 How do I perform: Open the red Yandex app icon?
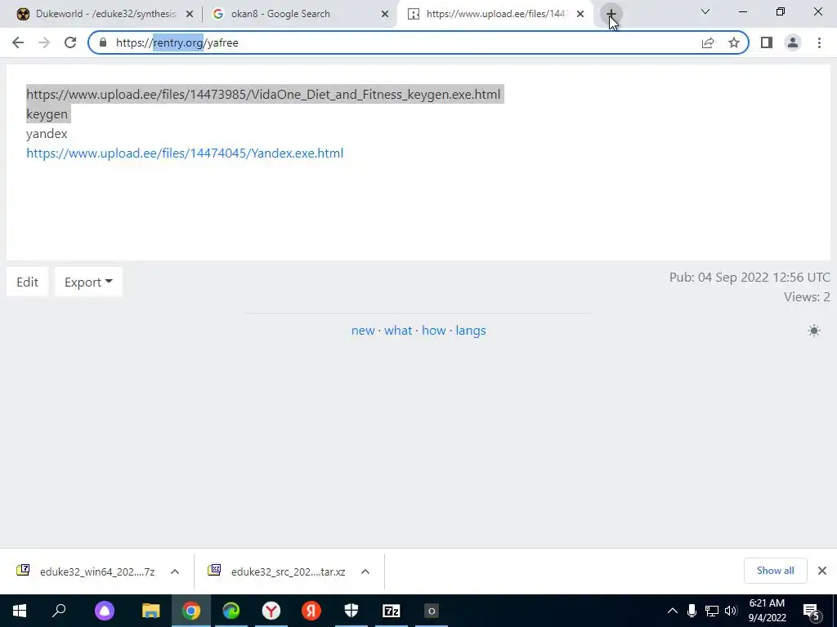tap(311, 611)
